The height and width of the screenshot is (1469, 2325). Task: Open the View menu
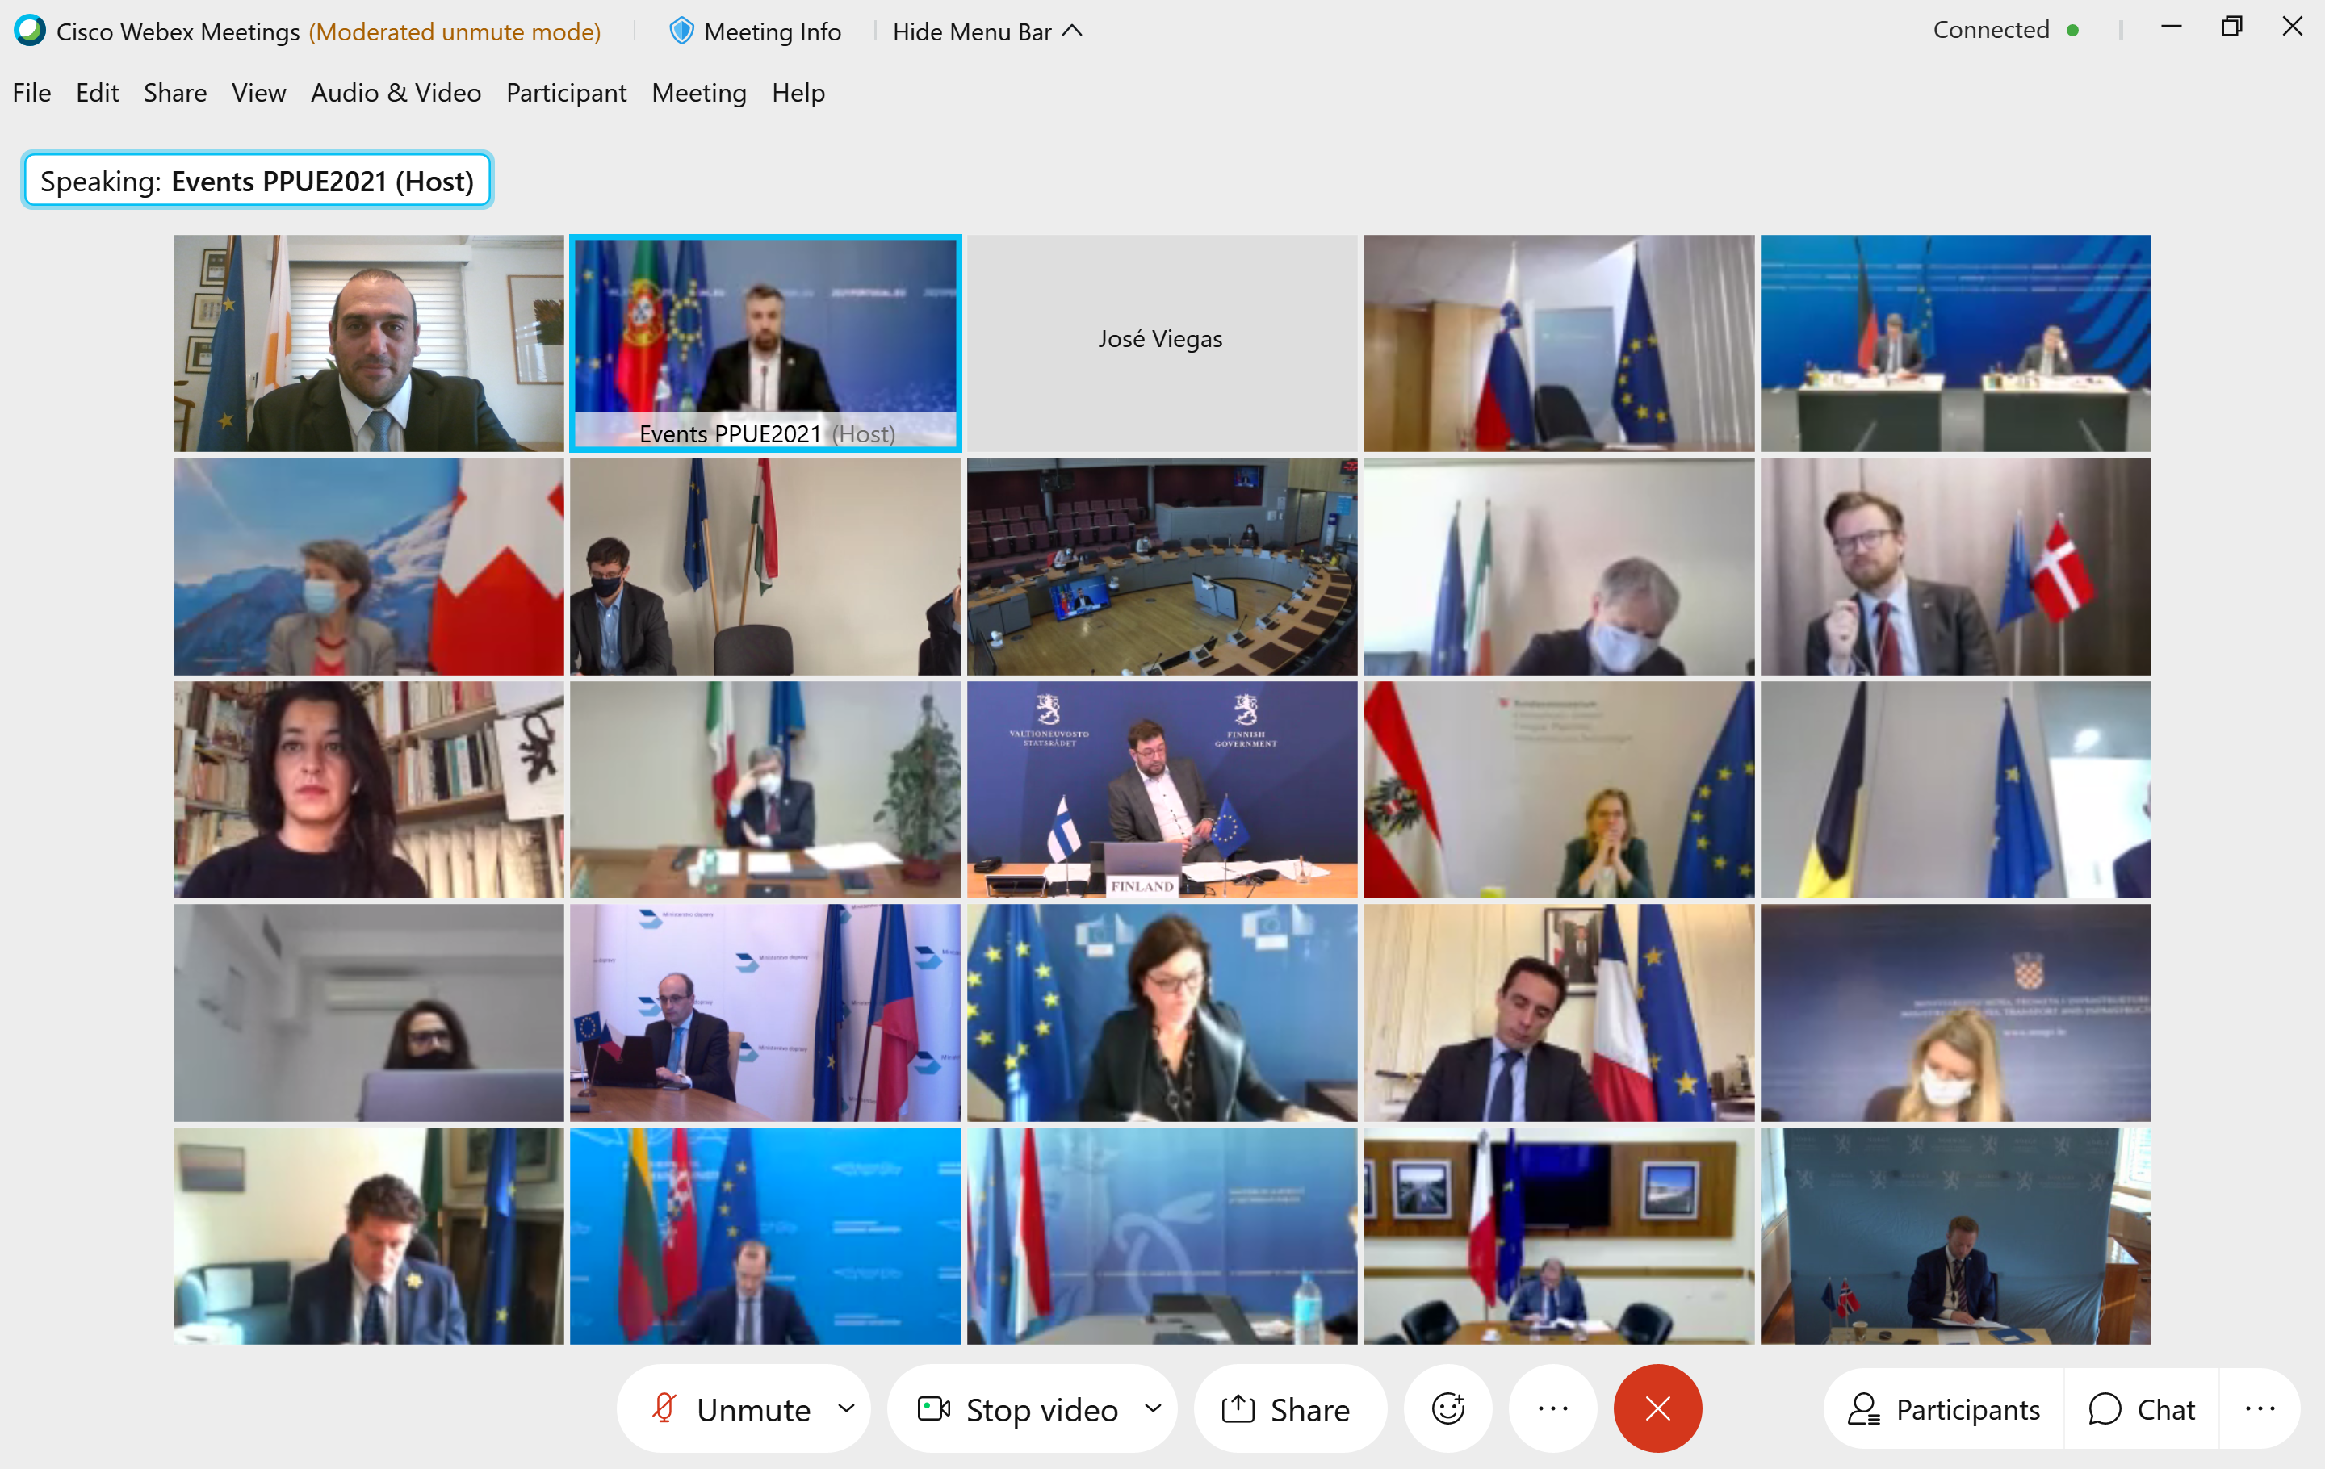259,93
